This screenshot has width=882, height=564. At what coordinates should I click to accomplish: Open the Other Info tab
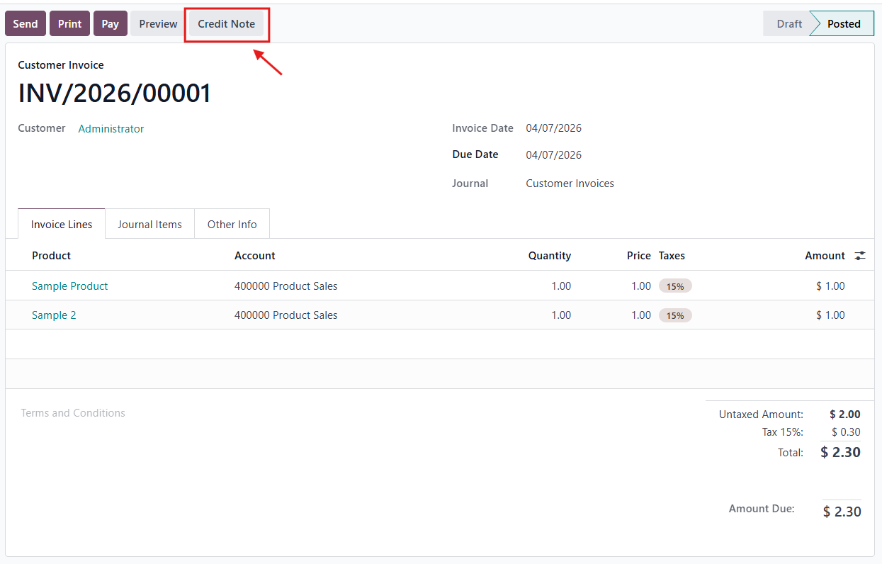coord(232,225)
